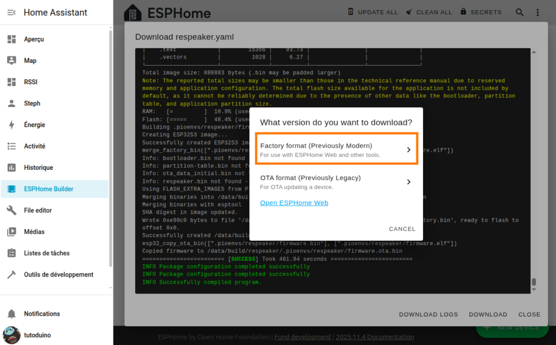556x345 pixels.
Task: Click the Médias play icon
Action: (x=11, y=232)
